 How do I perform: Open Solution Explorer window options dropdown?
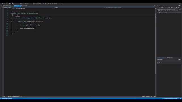click(x=178, y=6)
